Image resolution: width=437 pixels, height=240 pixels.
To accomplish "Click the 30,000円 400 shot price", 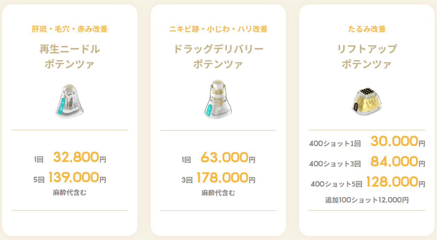I will tap(398, 142).
